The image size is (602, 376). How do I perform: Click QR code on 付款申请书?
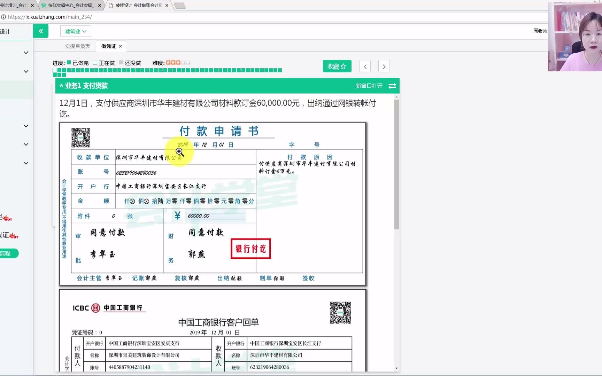click(81, 138)
